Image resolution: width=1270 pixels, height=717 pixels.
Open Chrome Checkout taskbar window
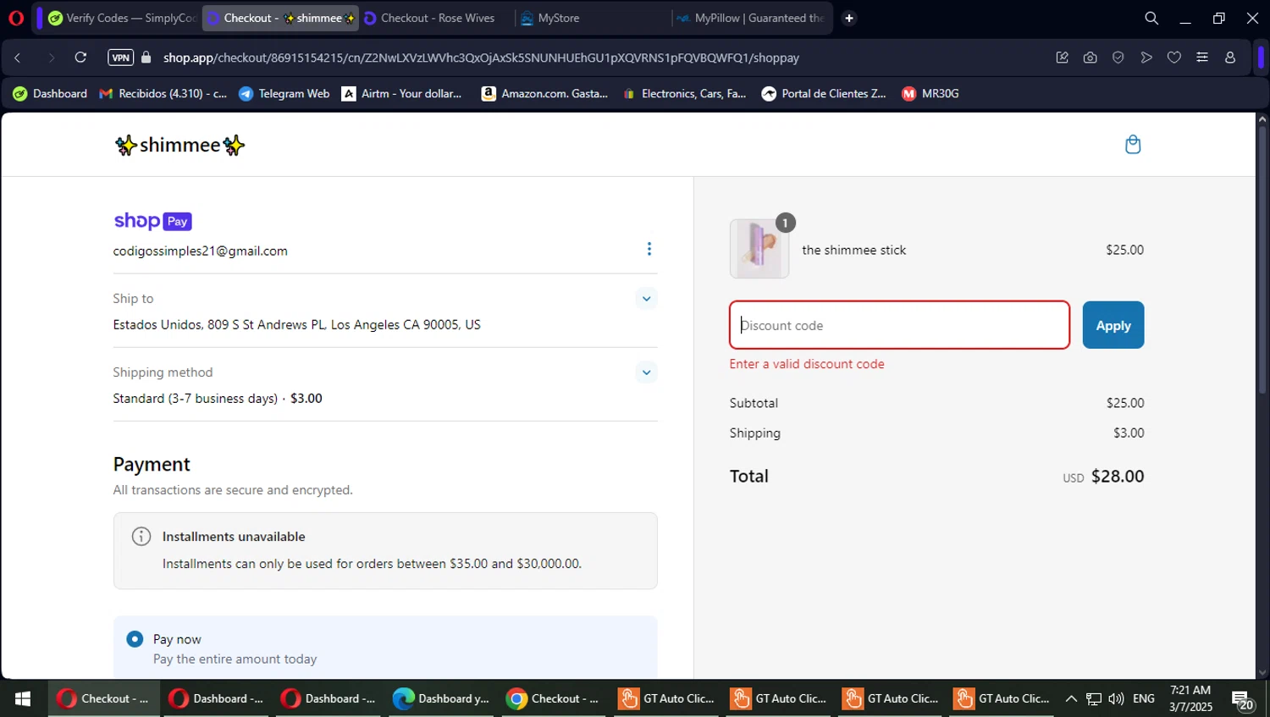553,698
